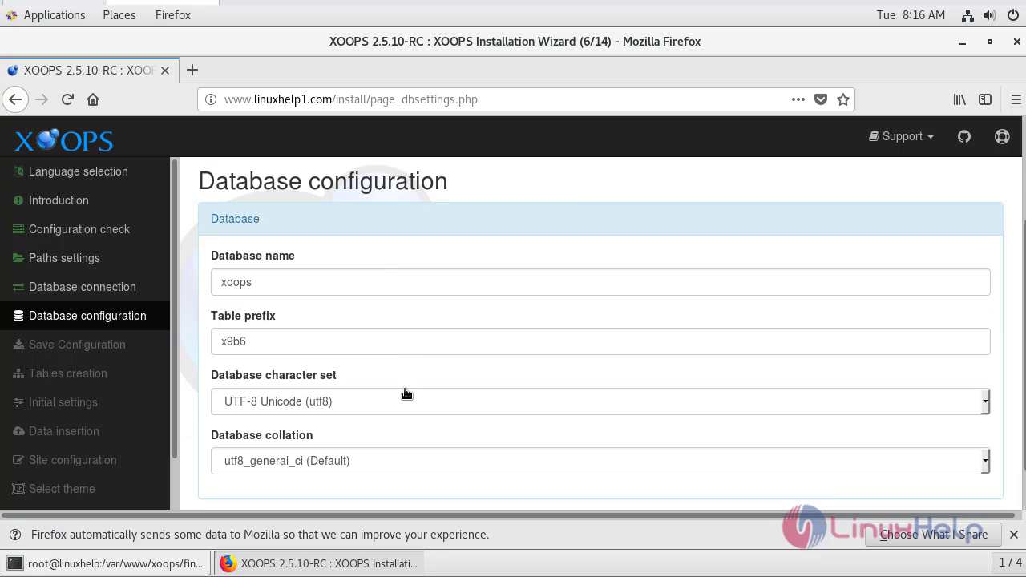Click the Choose What I Share button
The width and height of the screenshot is (1026, 577).
934,535
